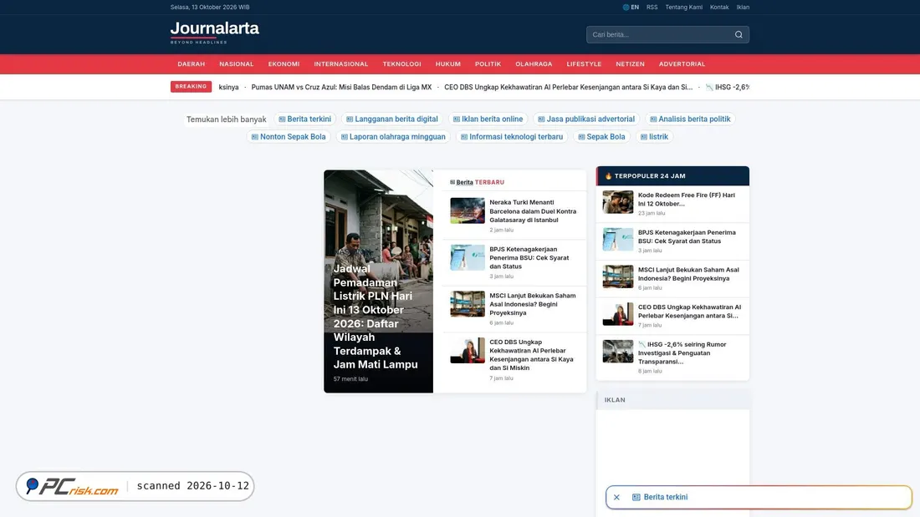920x517 pixels.
Task: Open the Kontak link
Action: pyautogui.click(x=719, y=7)
